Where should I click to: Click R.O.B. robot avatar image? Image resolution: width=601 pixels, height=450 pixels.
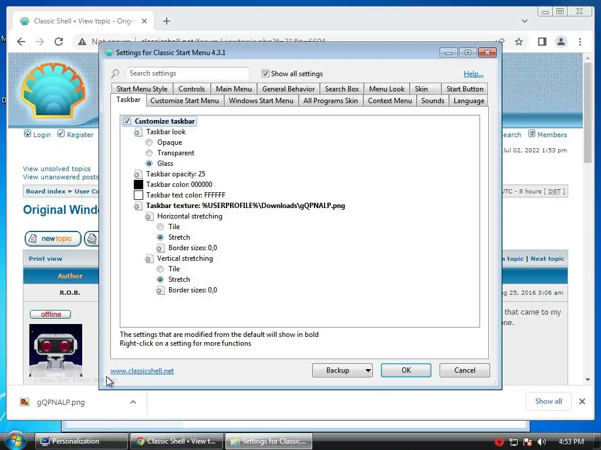pos(56,350)
